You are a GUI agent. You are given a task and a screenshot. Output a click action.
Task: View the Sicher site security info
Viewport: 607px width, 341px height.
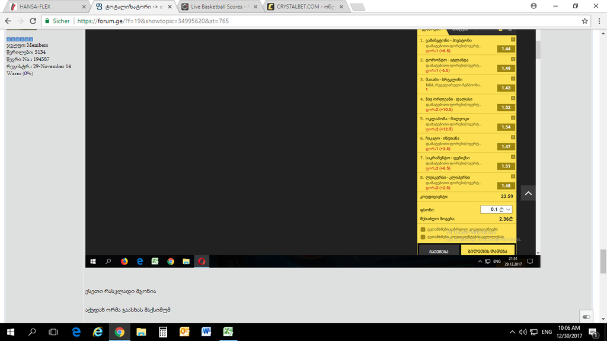(57, 21)
